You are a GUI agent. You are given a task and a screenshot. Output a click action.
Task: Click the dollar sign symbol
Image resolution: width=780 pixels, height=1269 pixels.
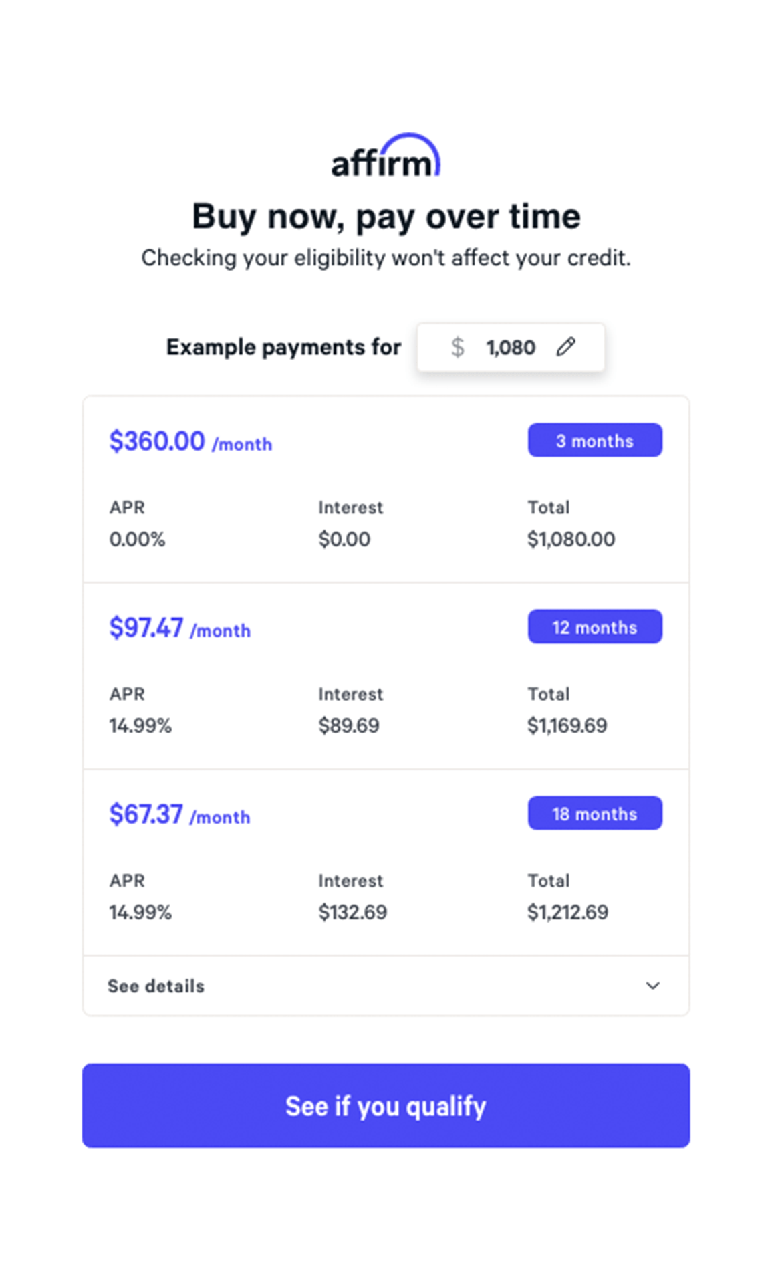pyautogui.click(x=458, y=347)
